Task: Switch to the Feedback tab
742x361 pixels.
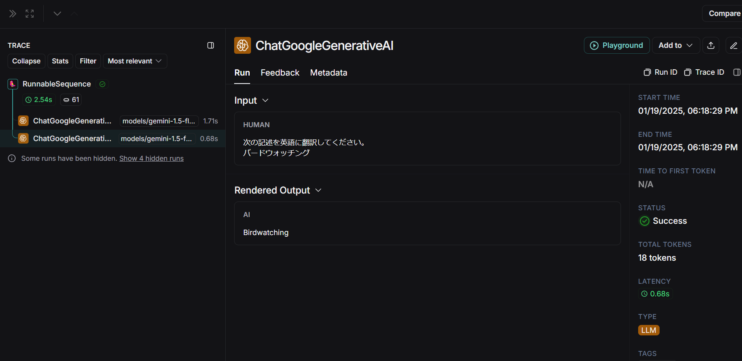Action: click(x=280, y=73)
